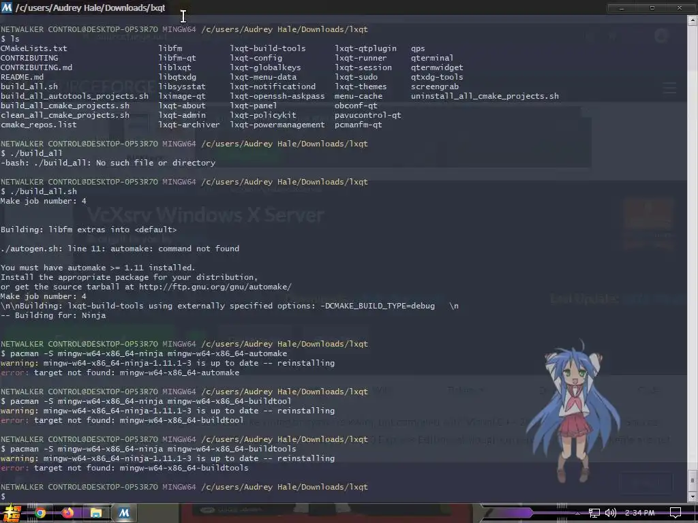The height and width of the screenshot is (523, 698).
Task: Click uninstall_all_cmake_projects.sh in the listing
Action: (x=485, y=96)
